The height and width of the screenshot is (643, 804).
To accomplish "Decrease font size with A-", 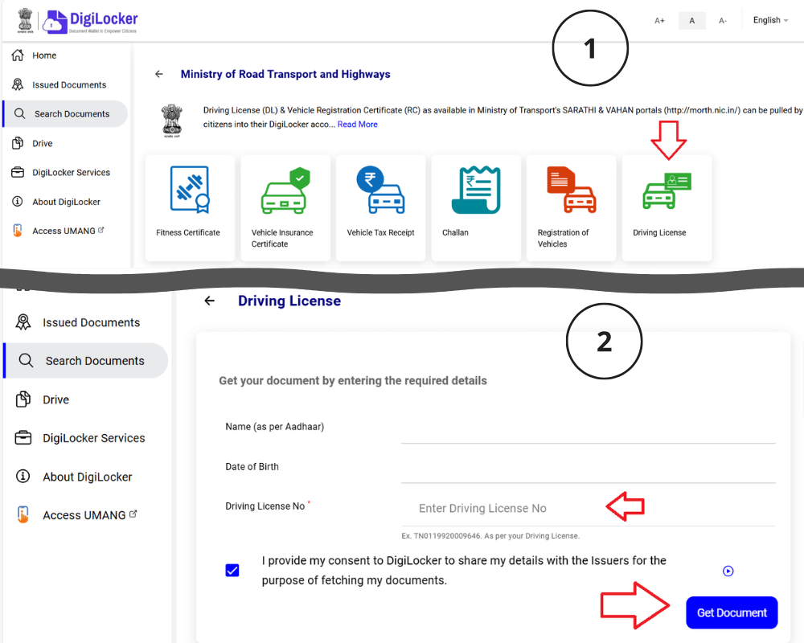I will point(723,21).
